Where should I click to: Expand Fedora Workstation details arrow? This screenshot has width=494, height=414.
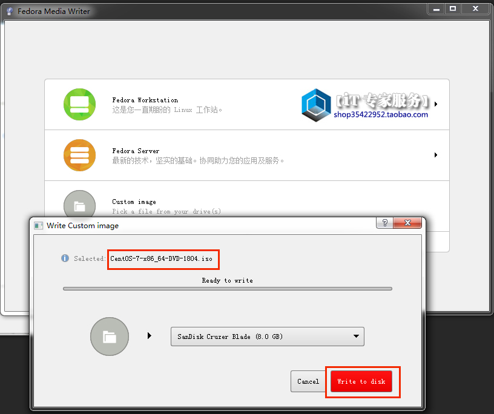pyautogui.click(x=436, y=104)
